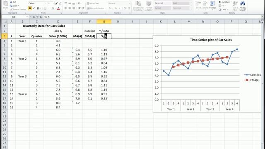Click the 'baseline' cell in column F
Viewport: 265px width, 149px height.
(90, 31)
